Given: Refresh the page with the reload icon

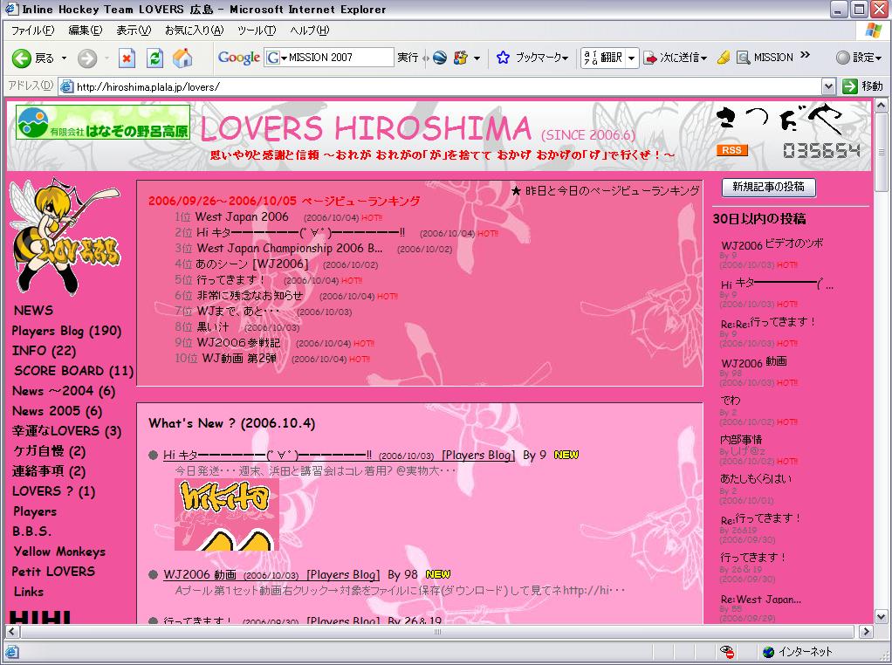Looking at the screenshot, I should click(x=154, y=58).
